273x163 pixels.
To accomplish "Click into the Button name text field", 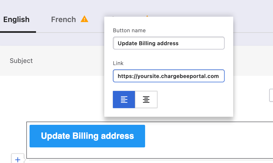I will [168, 43].
